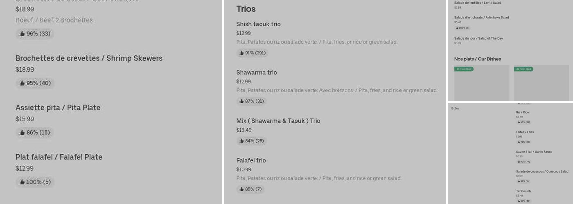The height and width of the screenshot is (204, 573).
Task: Choose the Falafel trio menu item
Action: point(251,160)
